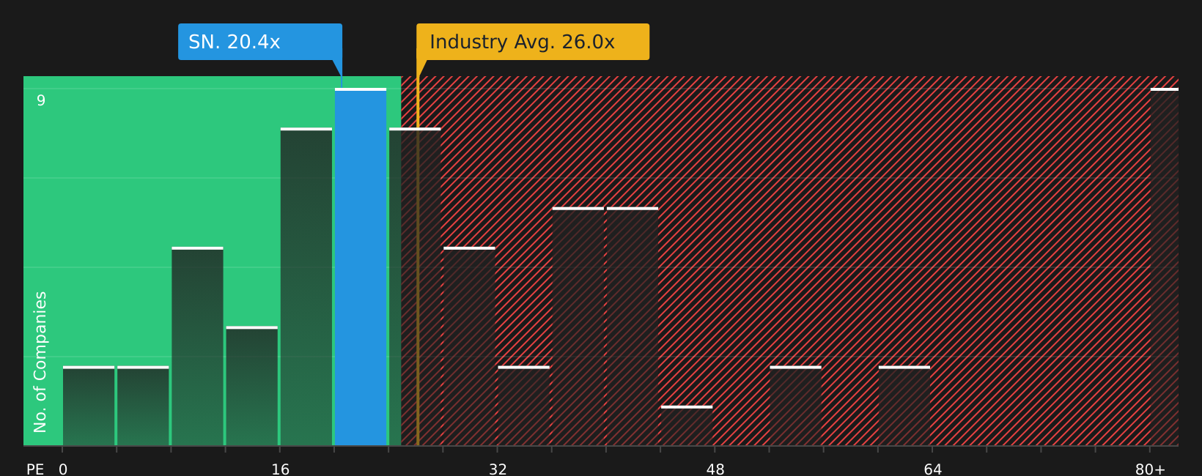Select the short bar starting at PE 32
The height and width of the screenshot is (476, 1202).
(523, 406)
